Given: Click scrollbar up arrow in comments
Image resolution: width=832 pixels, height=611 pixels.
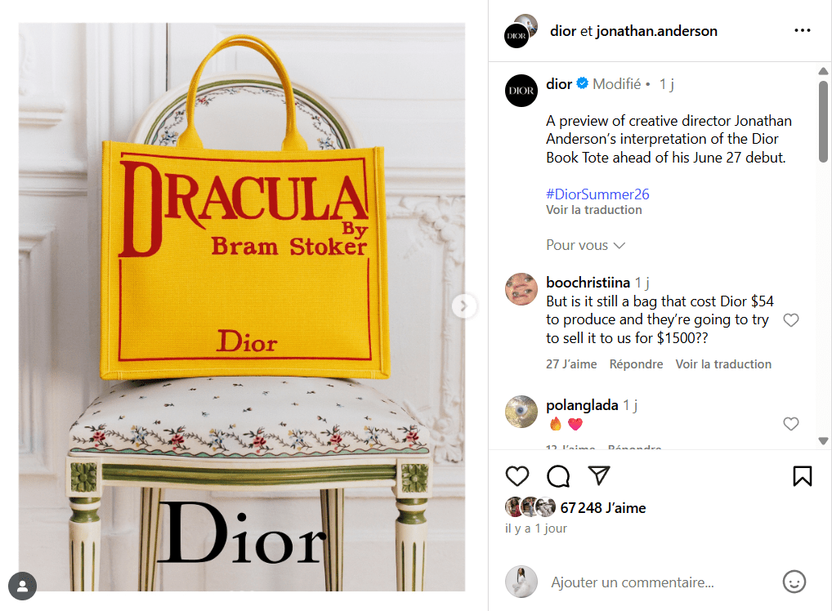Looking at the screenshot, I should click(823, 71).
